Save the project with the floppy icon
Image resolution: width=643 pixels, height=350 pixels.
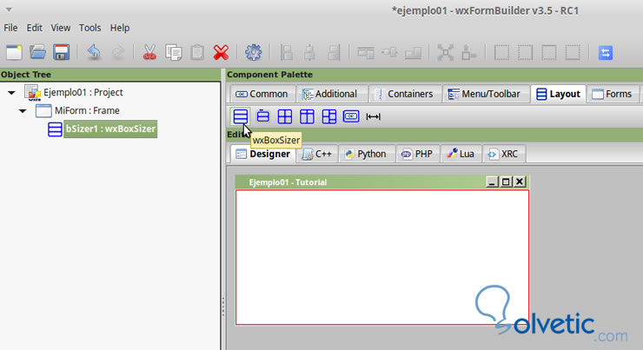(x=62, y=52)
